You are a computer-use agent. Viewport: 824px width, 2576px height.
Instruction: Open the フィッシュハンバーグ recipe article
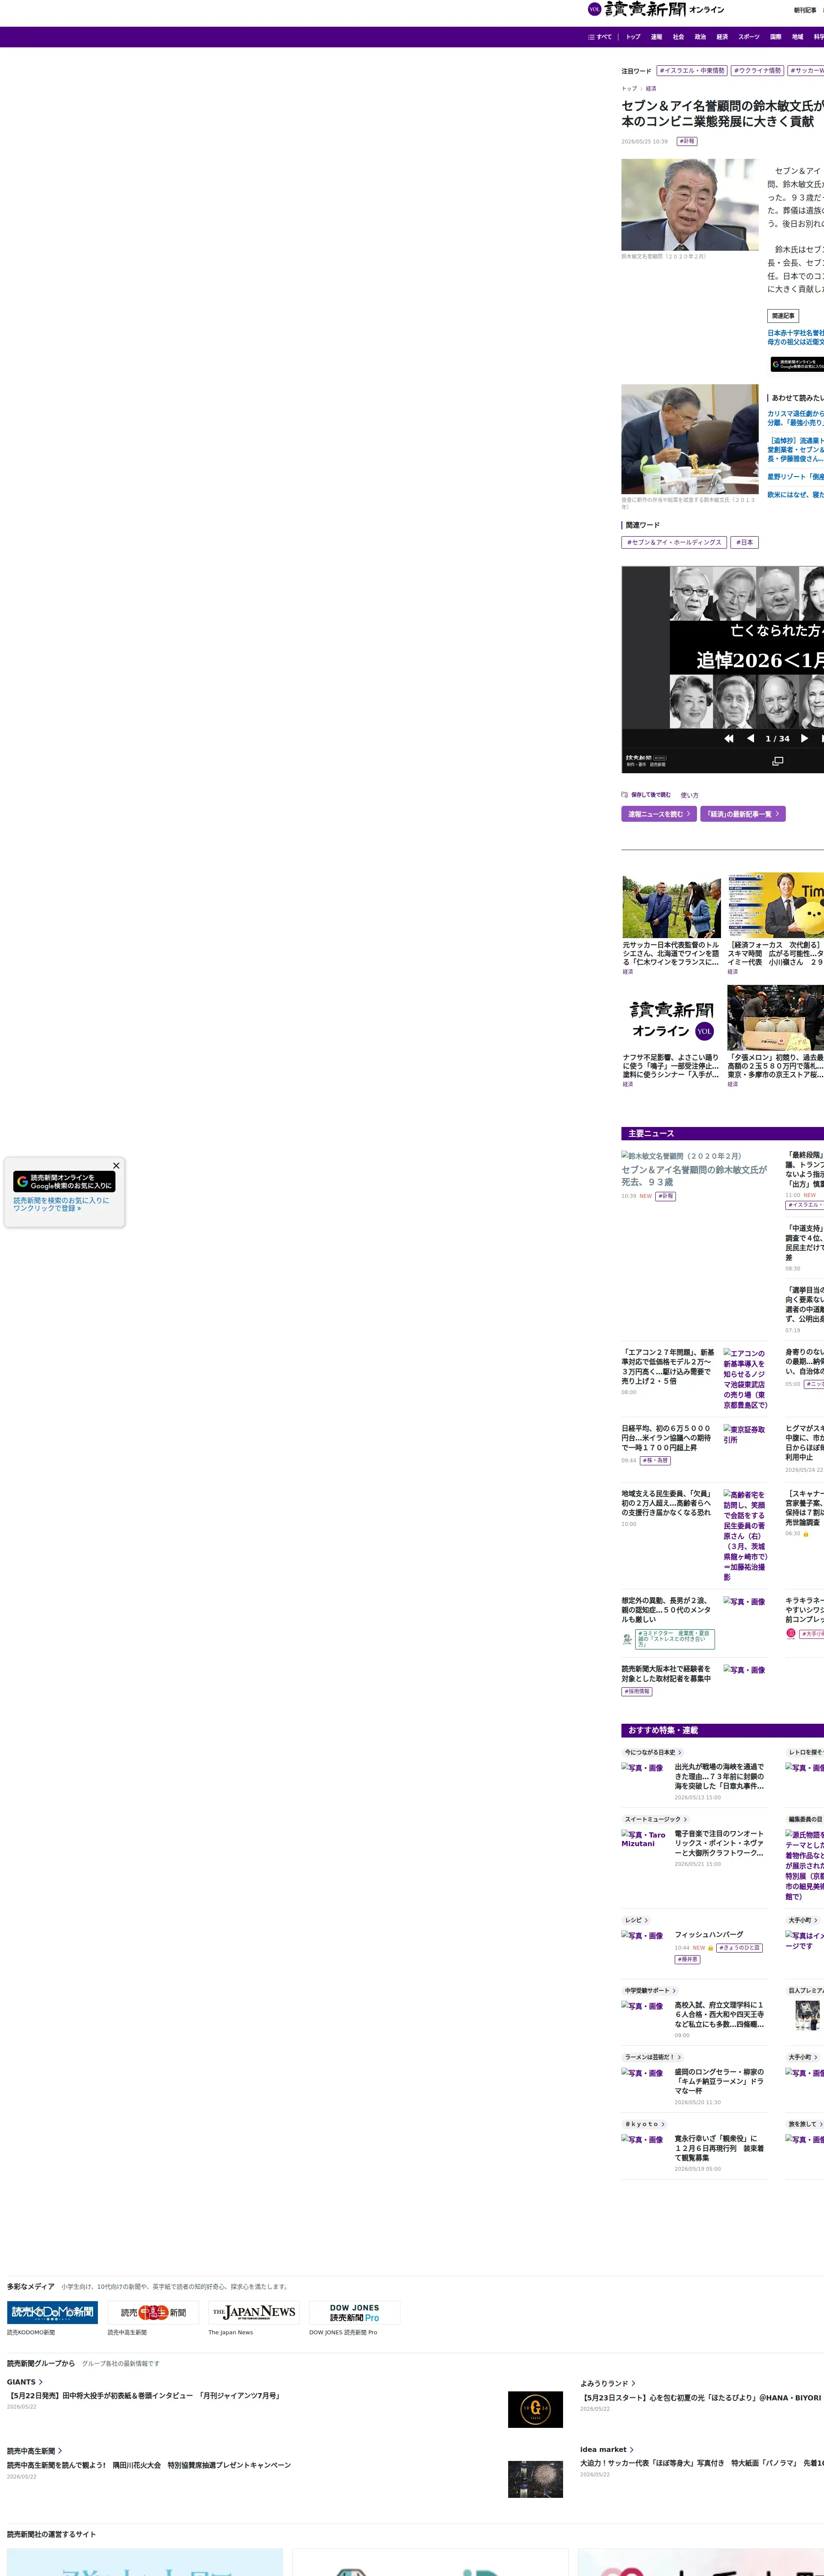(709, 1934)
